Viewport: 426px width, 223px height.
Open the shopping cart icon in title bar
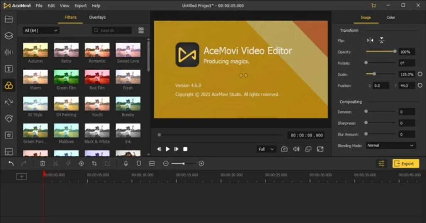(373, 6)
